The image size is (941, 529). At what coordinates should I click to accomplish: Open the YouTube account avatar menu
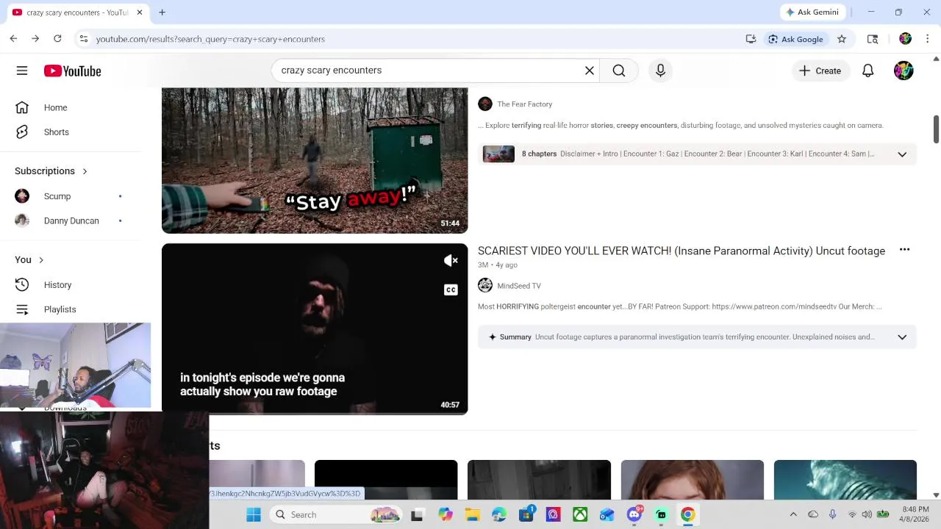point(904,71)
